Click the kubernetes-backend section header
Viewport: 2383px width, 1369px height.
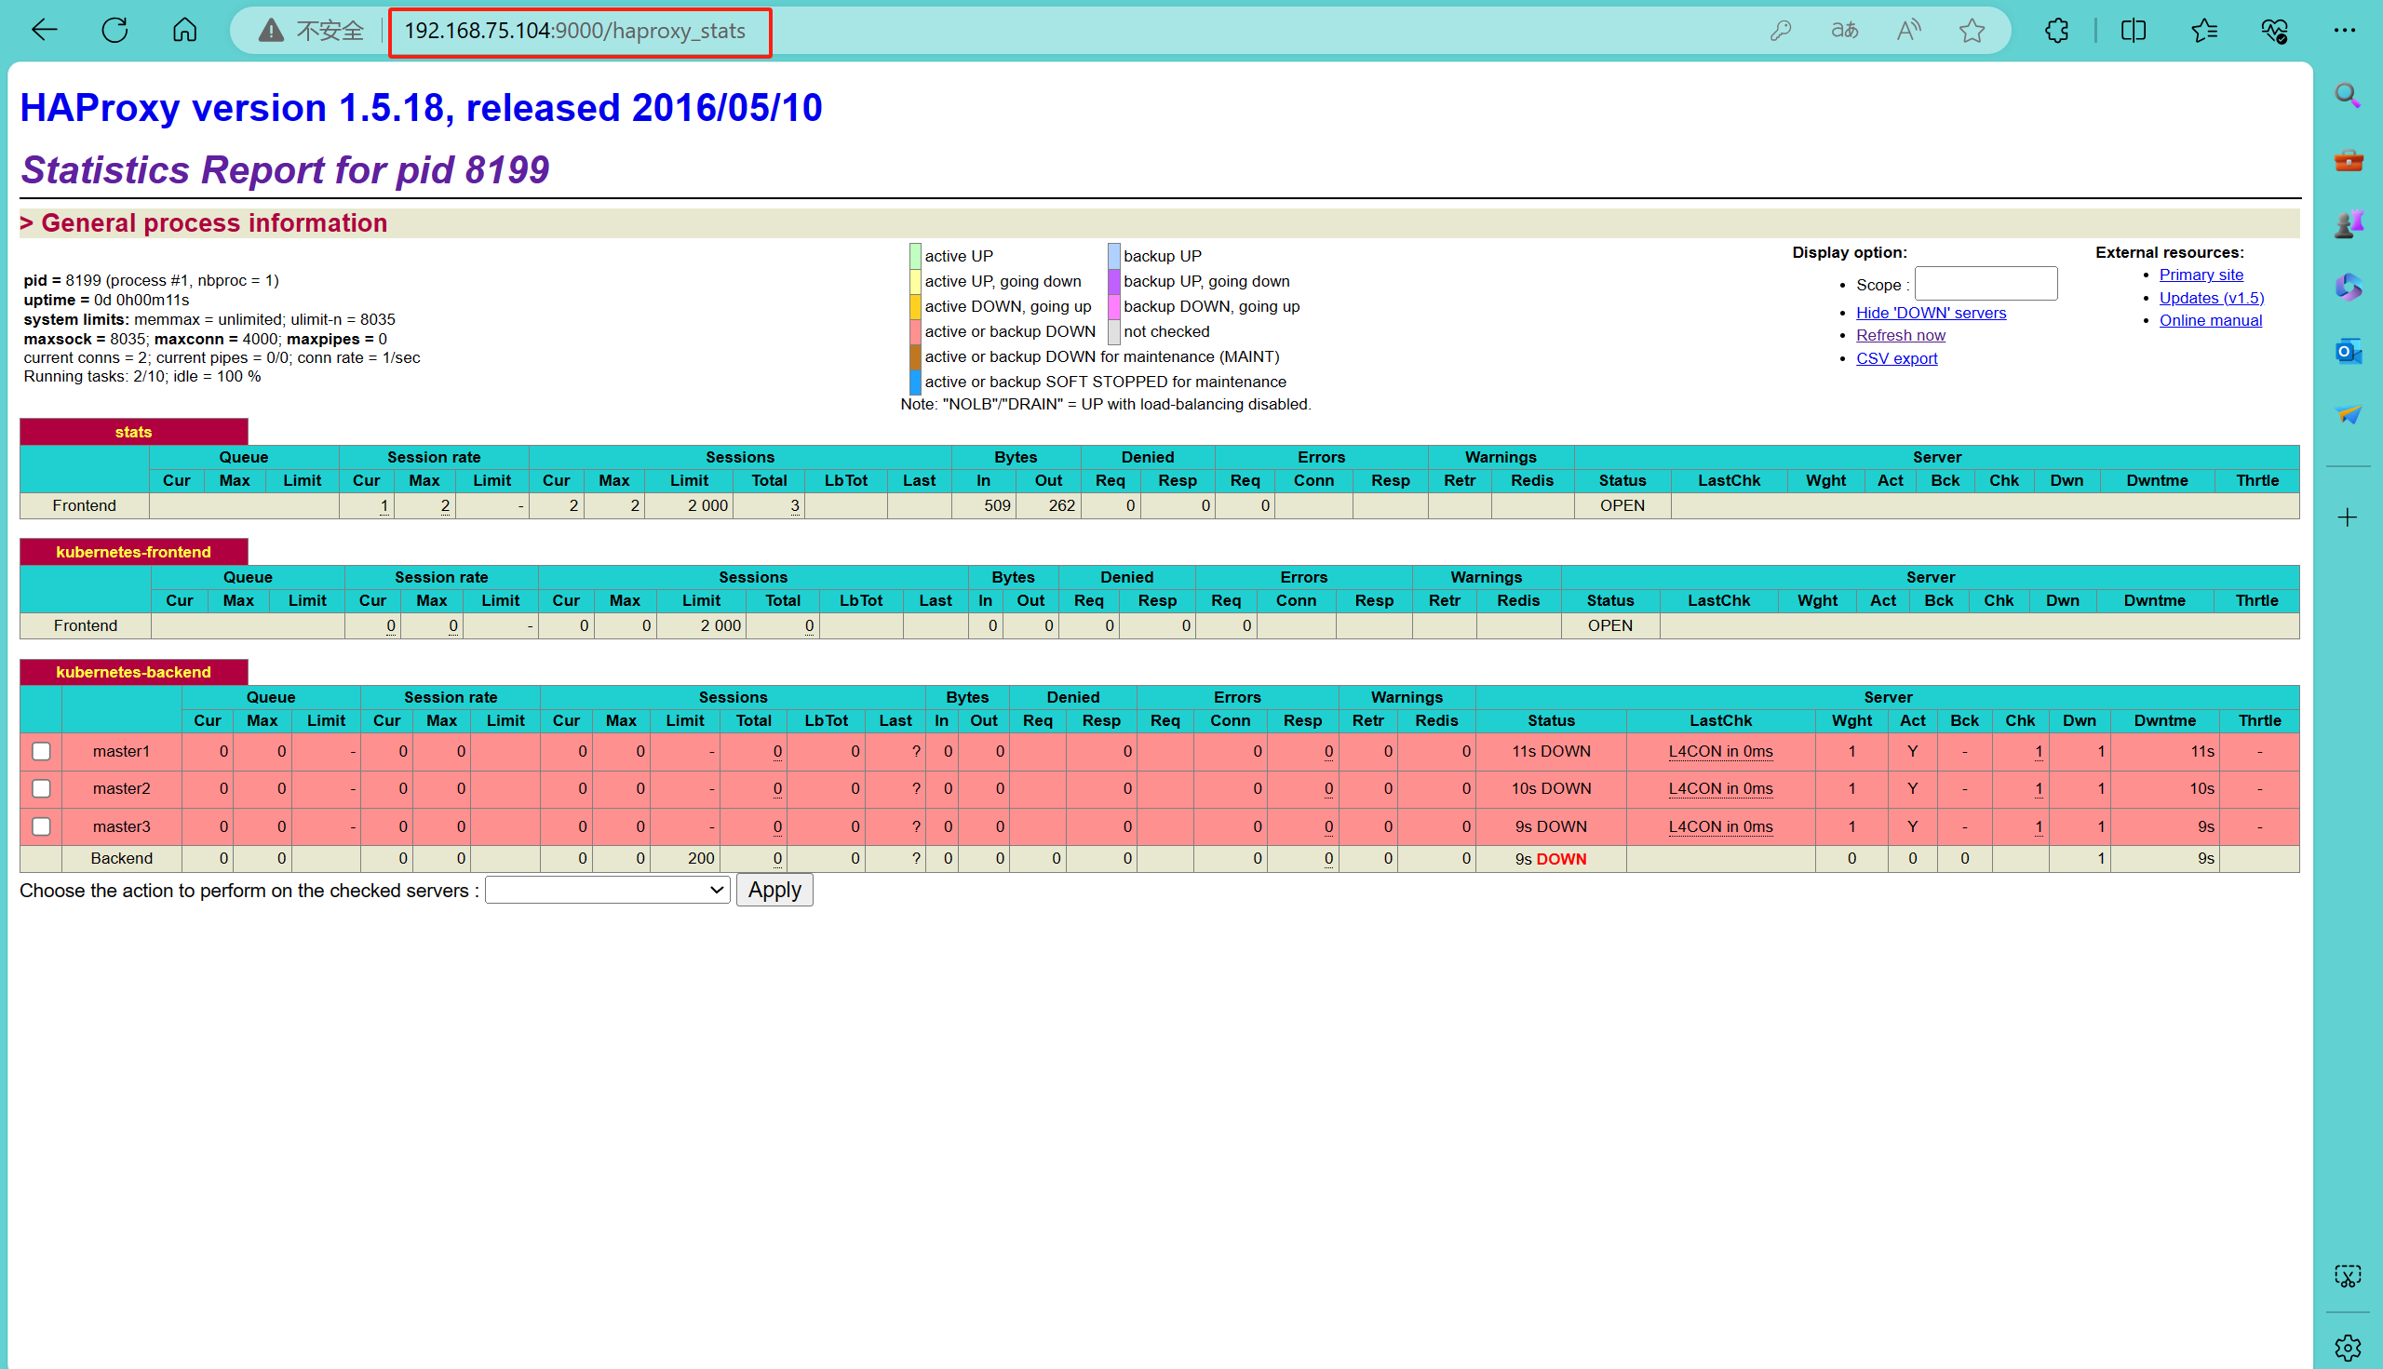tap(133, 672)
